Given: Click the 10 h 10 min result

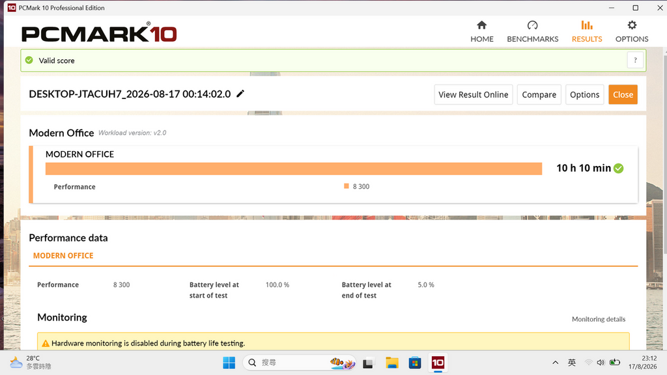Looking at the screenshot, I should 584,169.
